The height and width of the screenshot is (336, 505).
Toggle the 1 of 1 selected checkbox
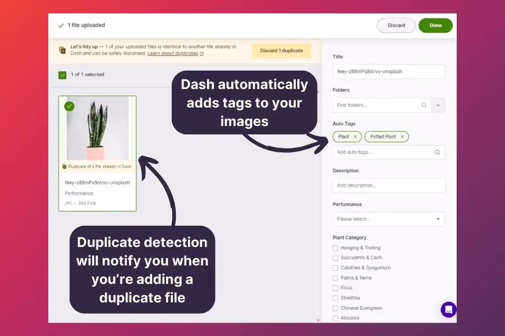(62, 75)
